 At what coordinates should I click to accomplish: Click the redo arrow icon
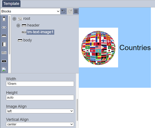(x=70, y=11)
